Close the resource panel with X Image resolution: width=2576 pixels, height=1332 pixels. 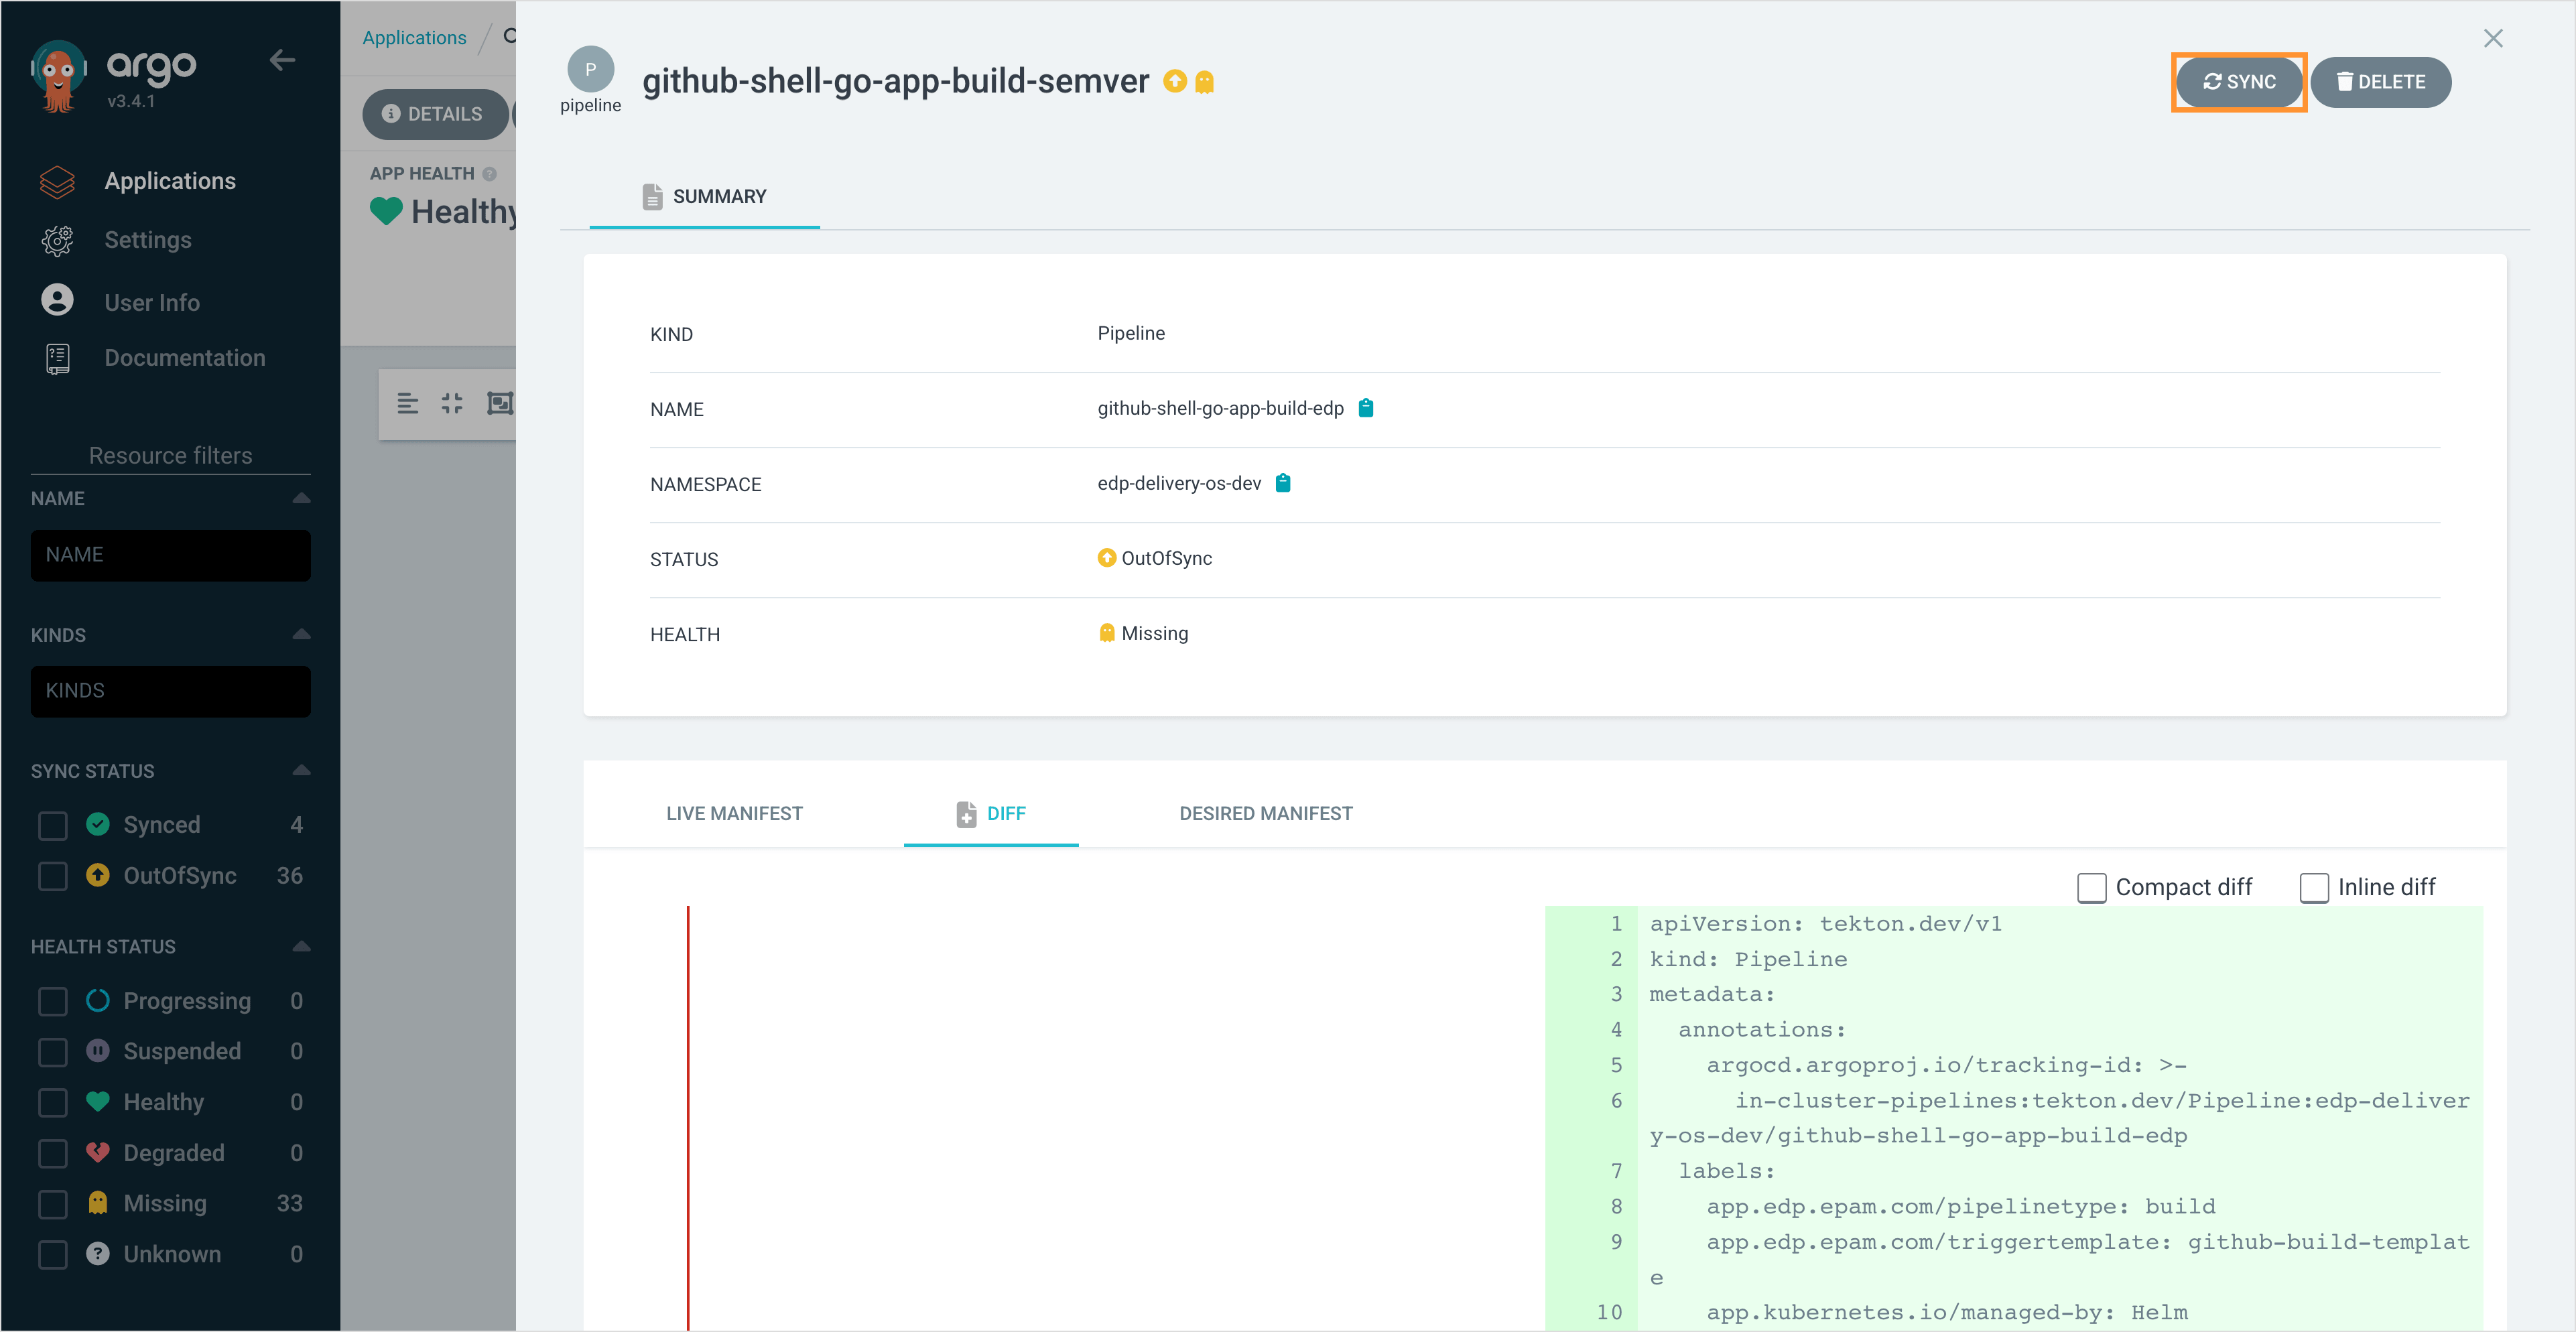[2493, 38]
